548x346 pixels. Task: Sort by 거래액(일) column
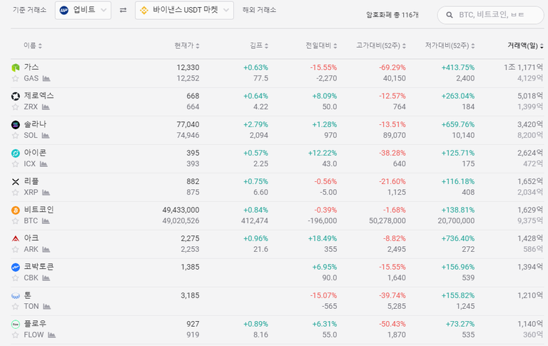pyautogui.click(x=525, y=46)
